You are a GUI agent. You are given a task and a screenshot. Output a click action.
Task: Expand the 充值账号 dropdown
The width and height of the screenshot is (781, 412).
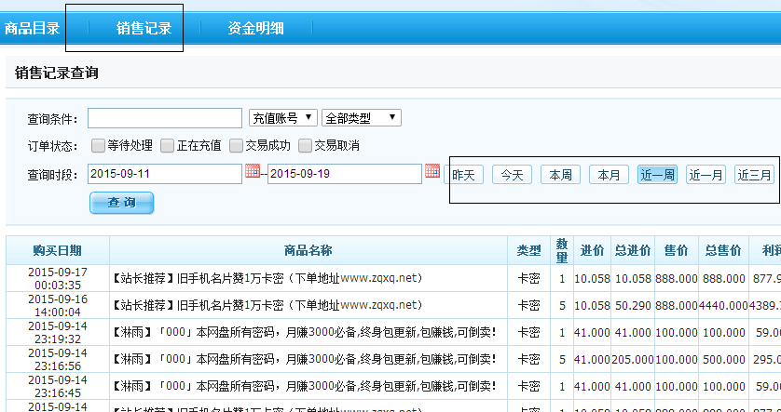[x=282, y=118]
